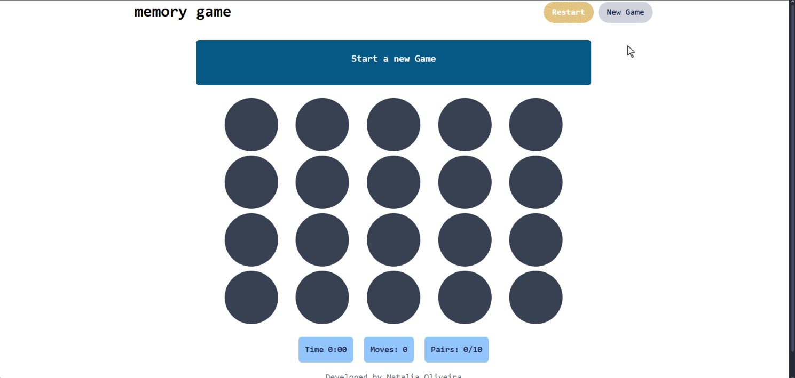Click the memory game title heading
795x378 pixels.
[183, 12]
